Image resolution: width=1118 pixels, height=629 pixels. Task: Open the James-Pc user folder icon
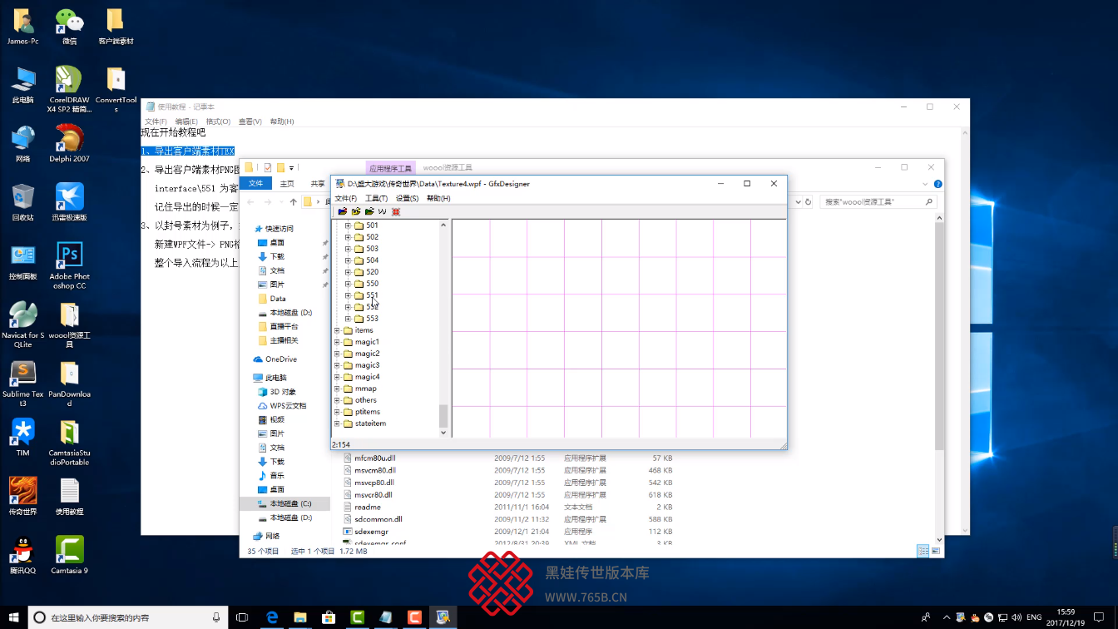[x=22, y=26]
